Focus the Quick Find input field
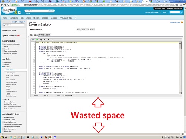186x139 pixels. (x=15, y=25)
